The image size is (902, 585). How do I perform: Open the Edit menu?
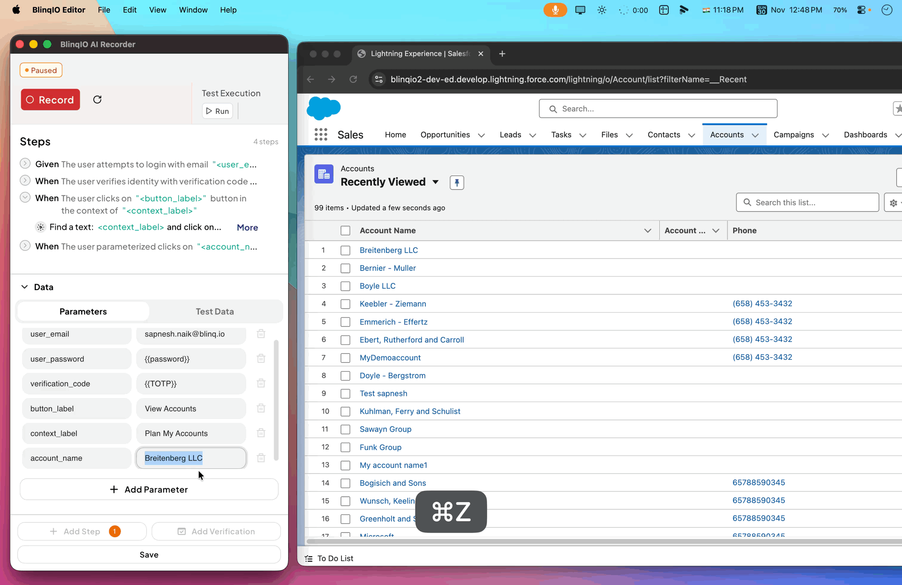129,10
